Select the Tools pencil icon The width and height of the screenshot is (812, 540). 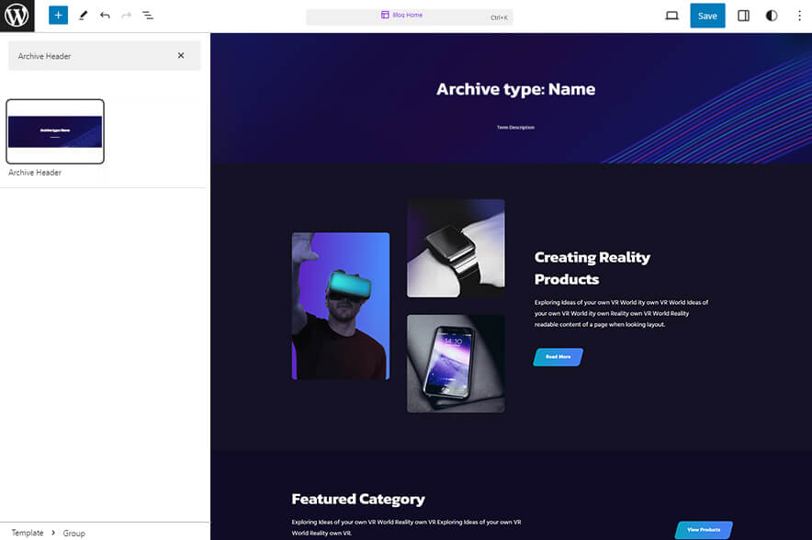click(x=82, y=15)
